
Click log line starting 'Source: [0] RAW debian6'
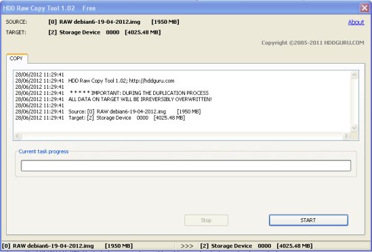pos(135,112)
